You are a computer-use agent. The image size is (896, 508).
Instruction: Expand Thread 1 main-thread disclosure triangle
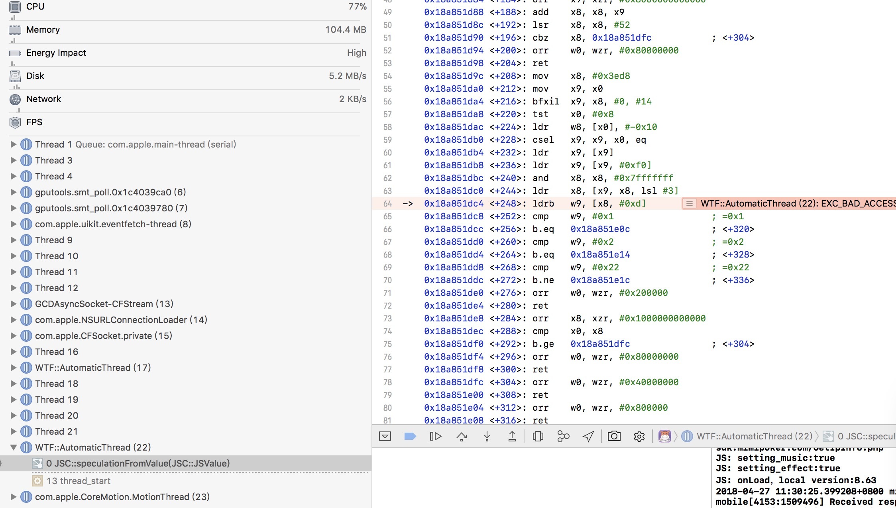pos(13,144)
